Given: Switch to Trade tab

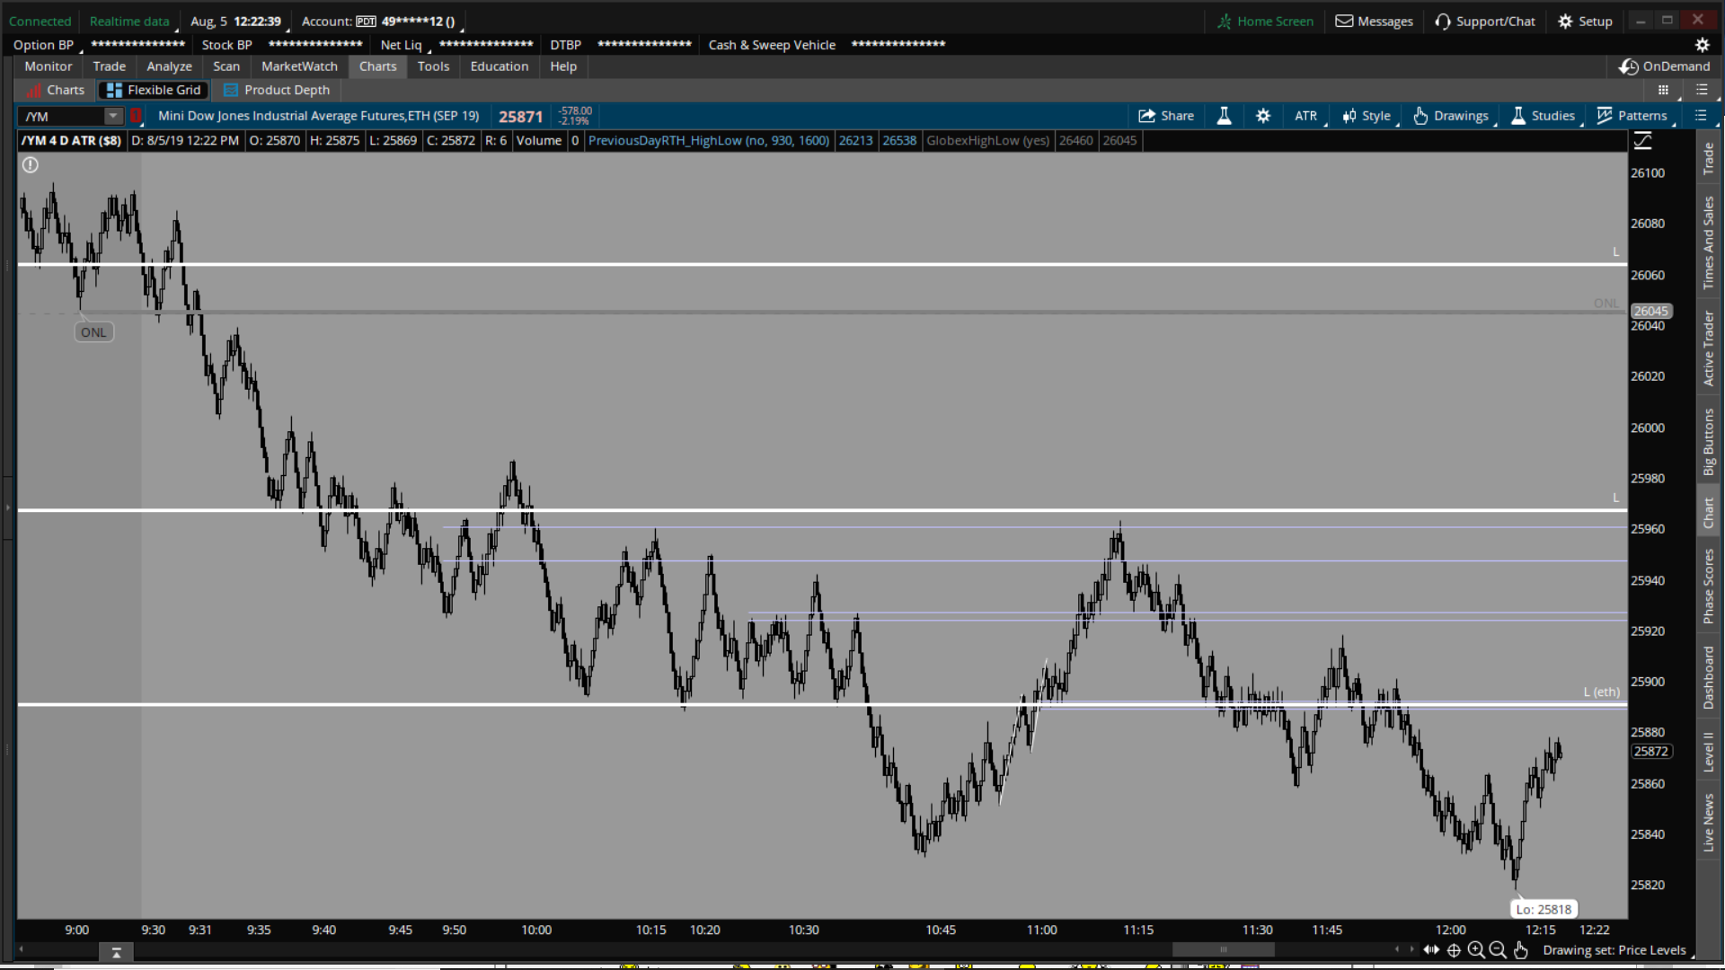Looking at the screenshot, I should point(110,66).
